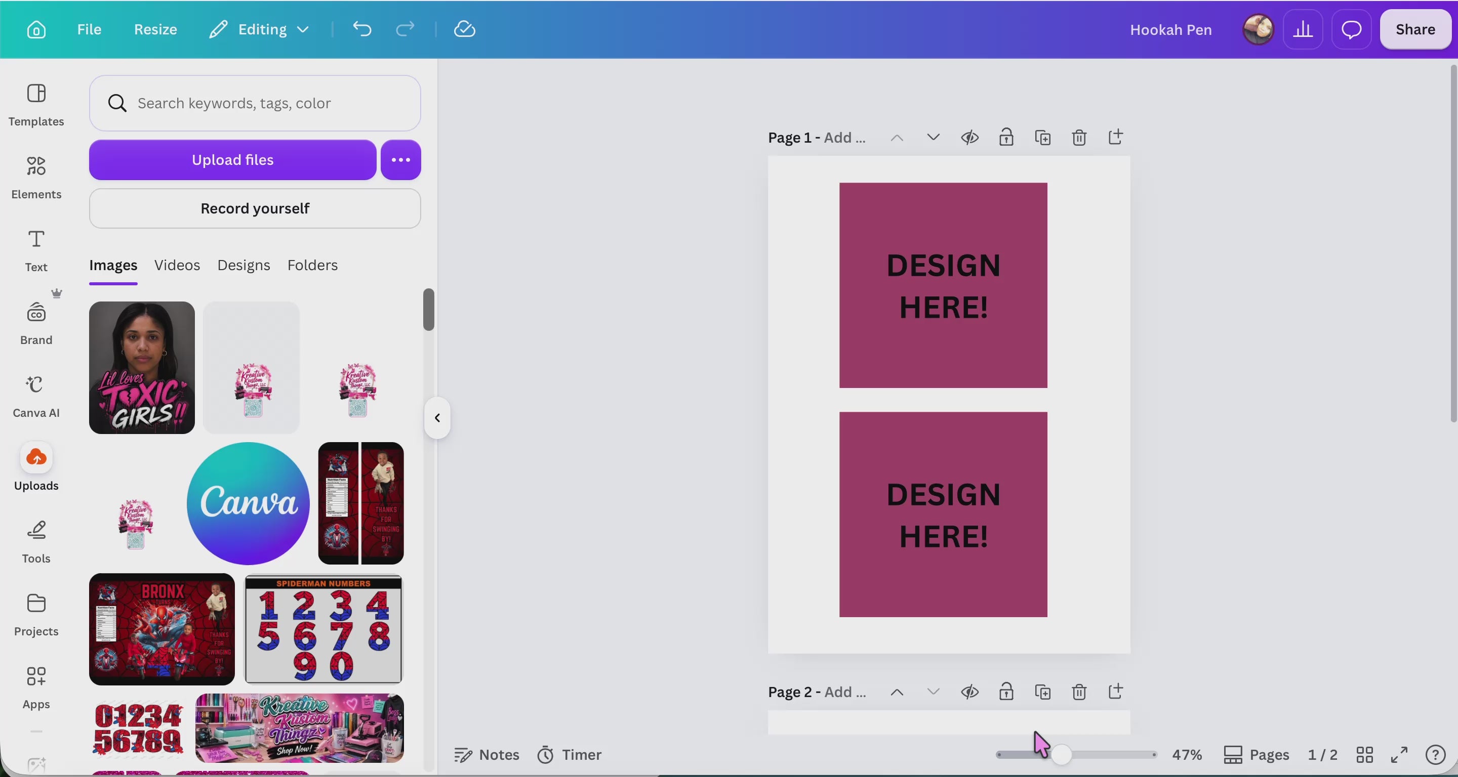This screenshot has width=1458, height=777.
Task: Check cloud save status icon
Action: coord(465,29)
